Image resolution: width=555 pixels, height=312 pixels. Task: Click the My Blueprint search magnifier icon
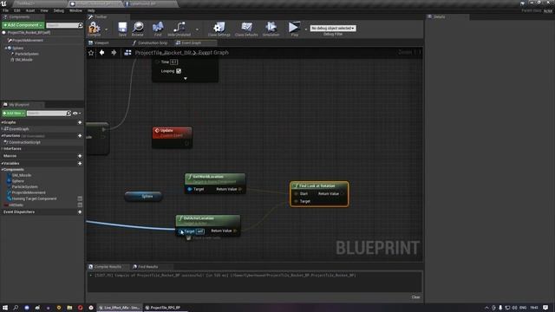click(x=69, y=114)
